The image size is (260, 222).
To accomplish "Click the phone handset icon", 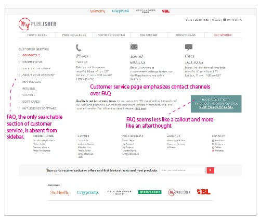I will pos(79,48).
